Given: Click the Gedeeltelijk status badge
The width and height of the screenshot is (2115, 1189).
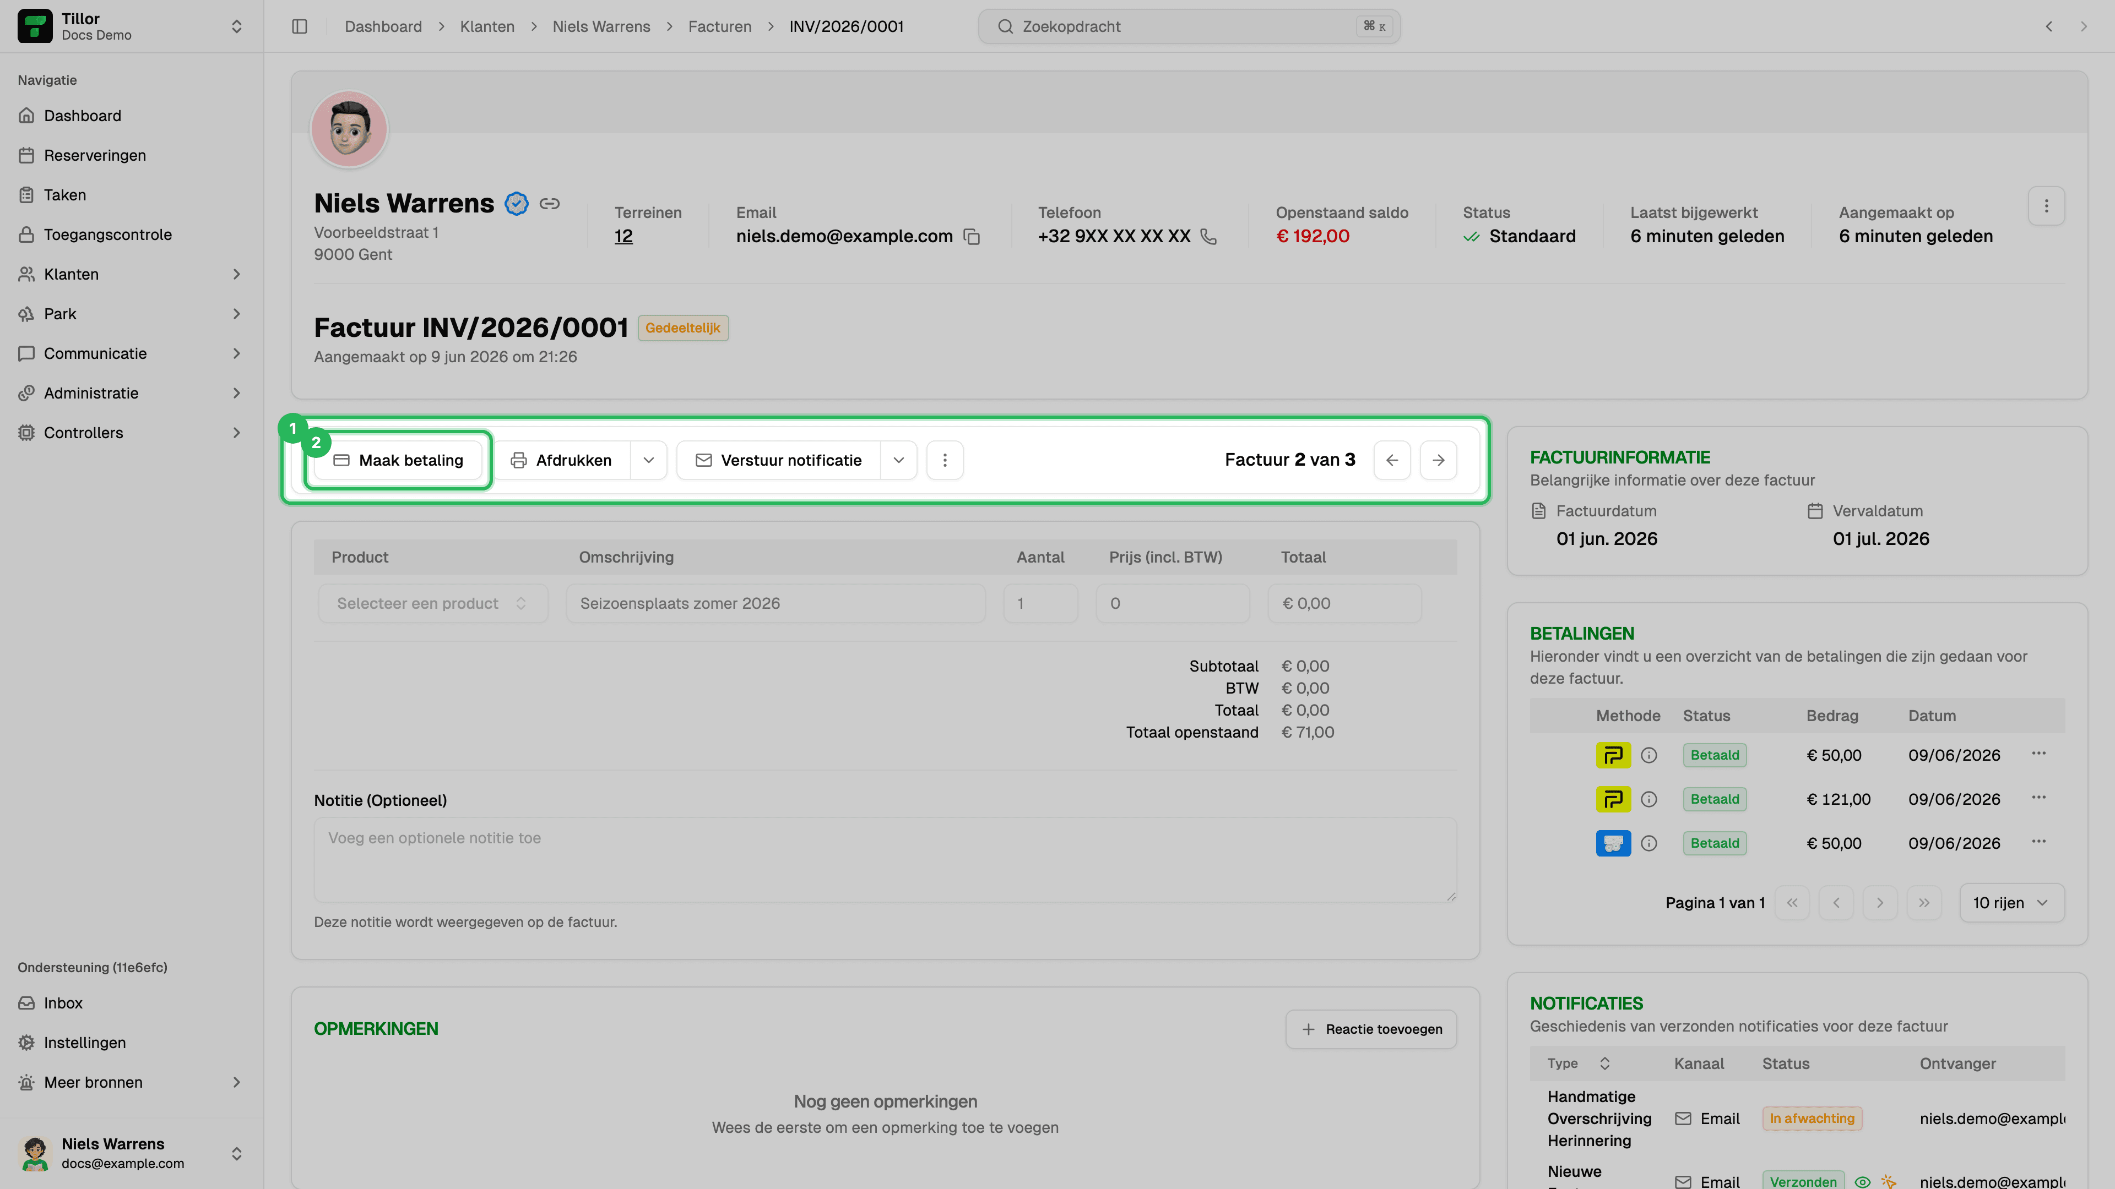Looking at the screenshot, I should point(683,328).
